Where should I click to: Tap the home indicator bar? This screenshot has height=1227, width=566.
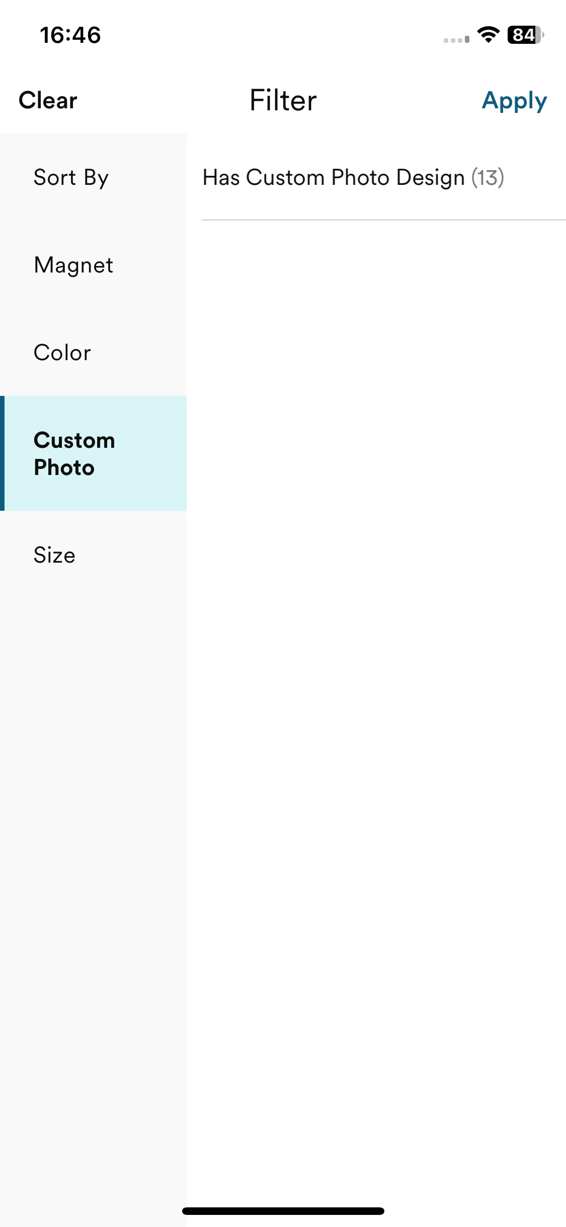(x=283, y=1211)
